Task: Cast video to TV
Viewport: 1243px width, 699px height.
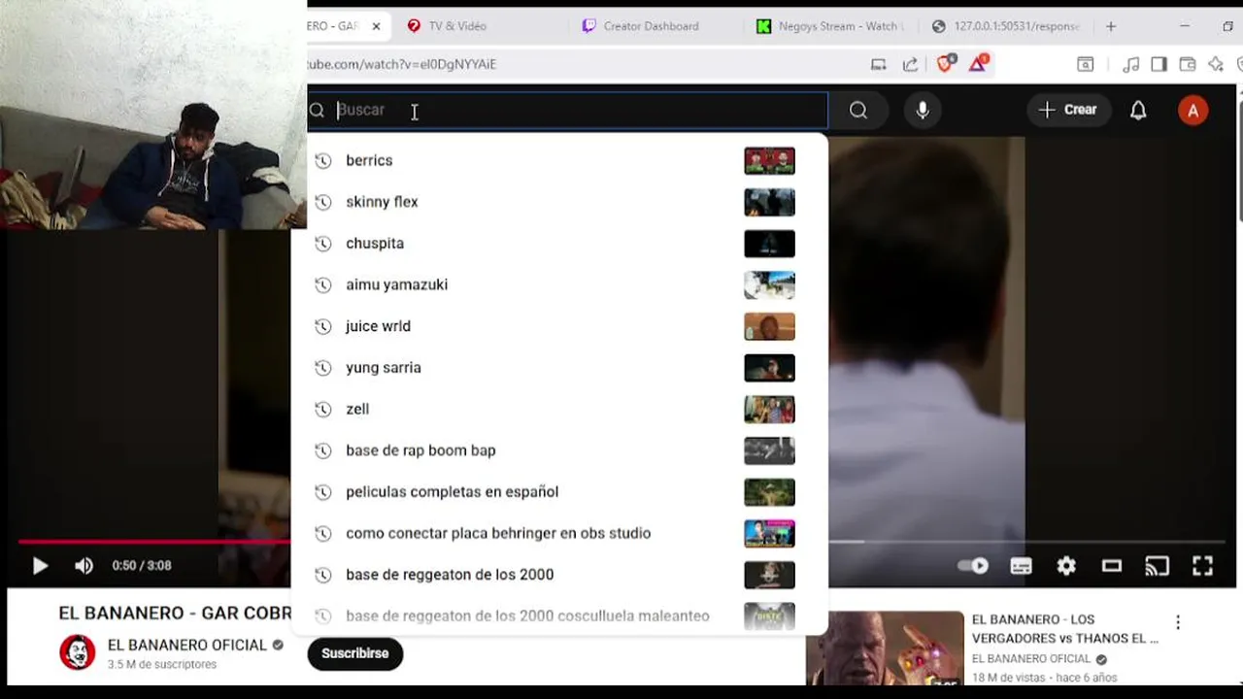Action: coord(1157,565)
